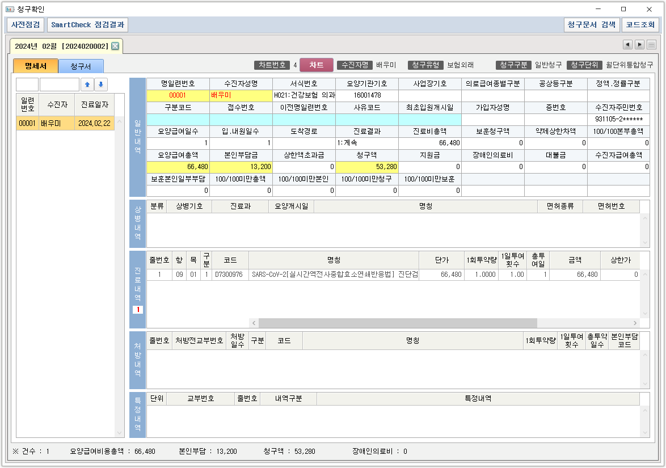666x468 pixels.
Task: Open the tab list menu icon
Action: 651,45
